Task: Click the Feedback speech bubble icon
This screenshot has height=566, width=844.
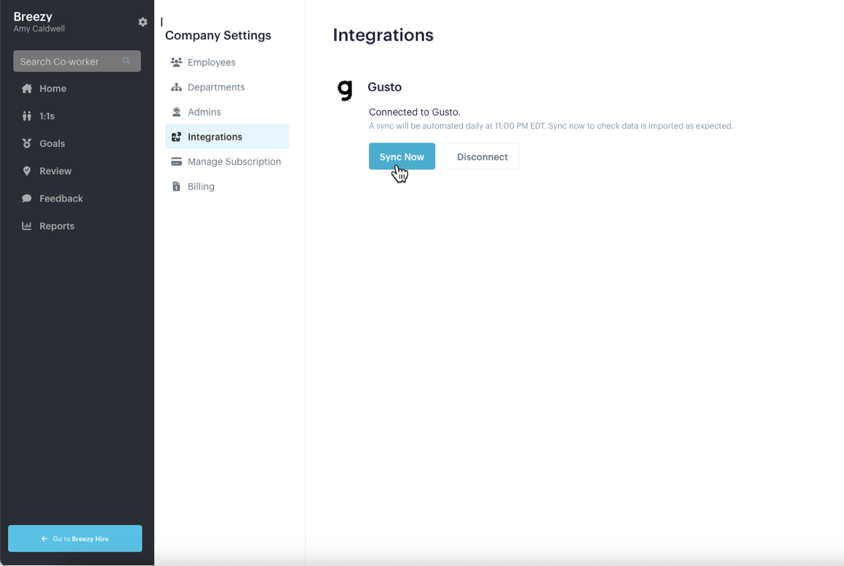Action: (27, 198)
